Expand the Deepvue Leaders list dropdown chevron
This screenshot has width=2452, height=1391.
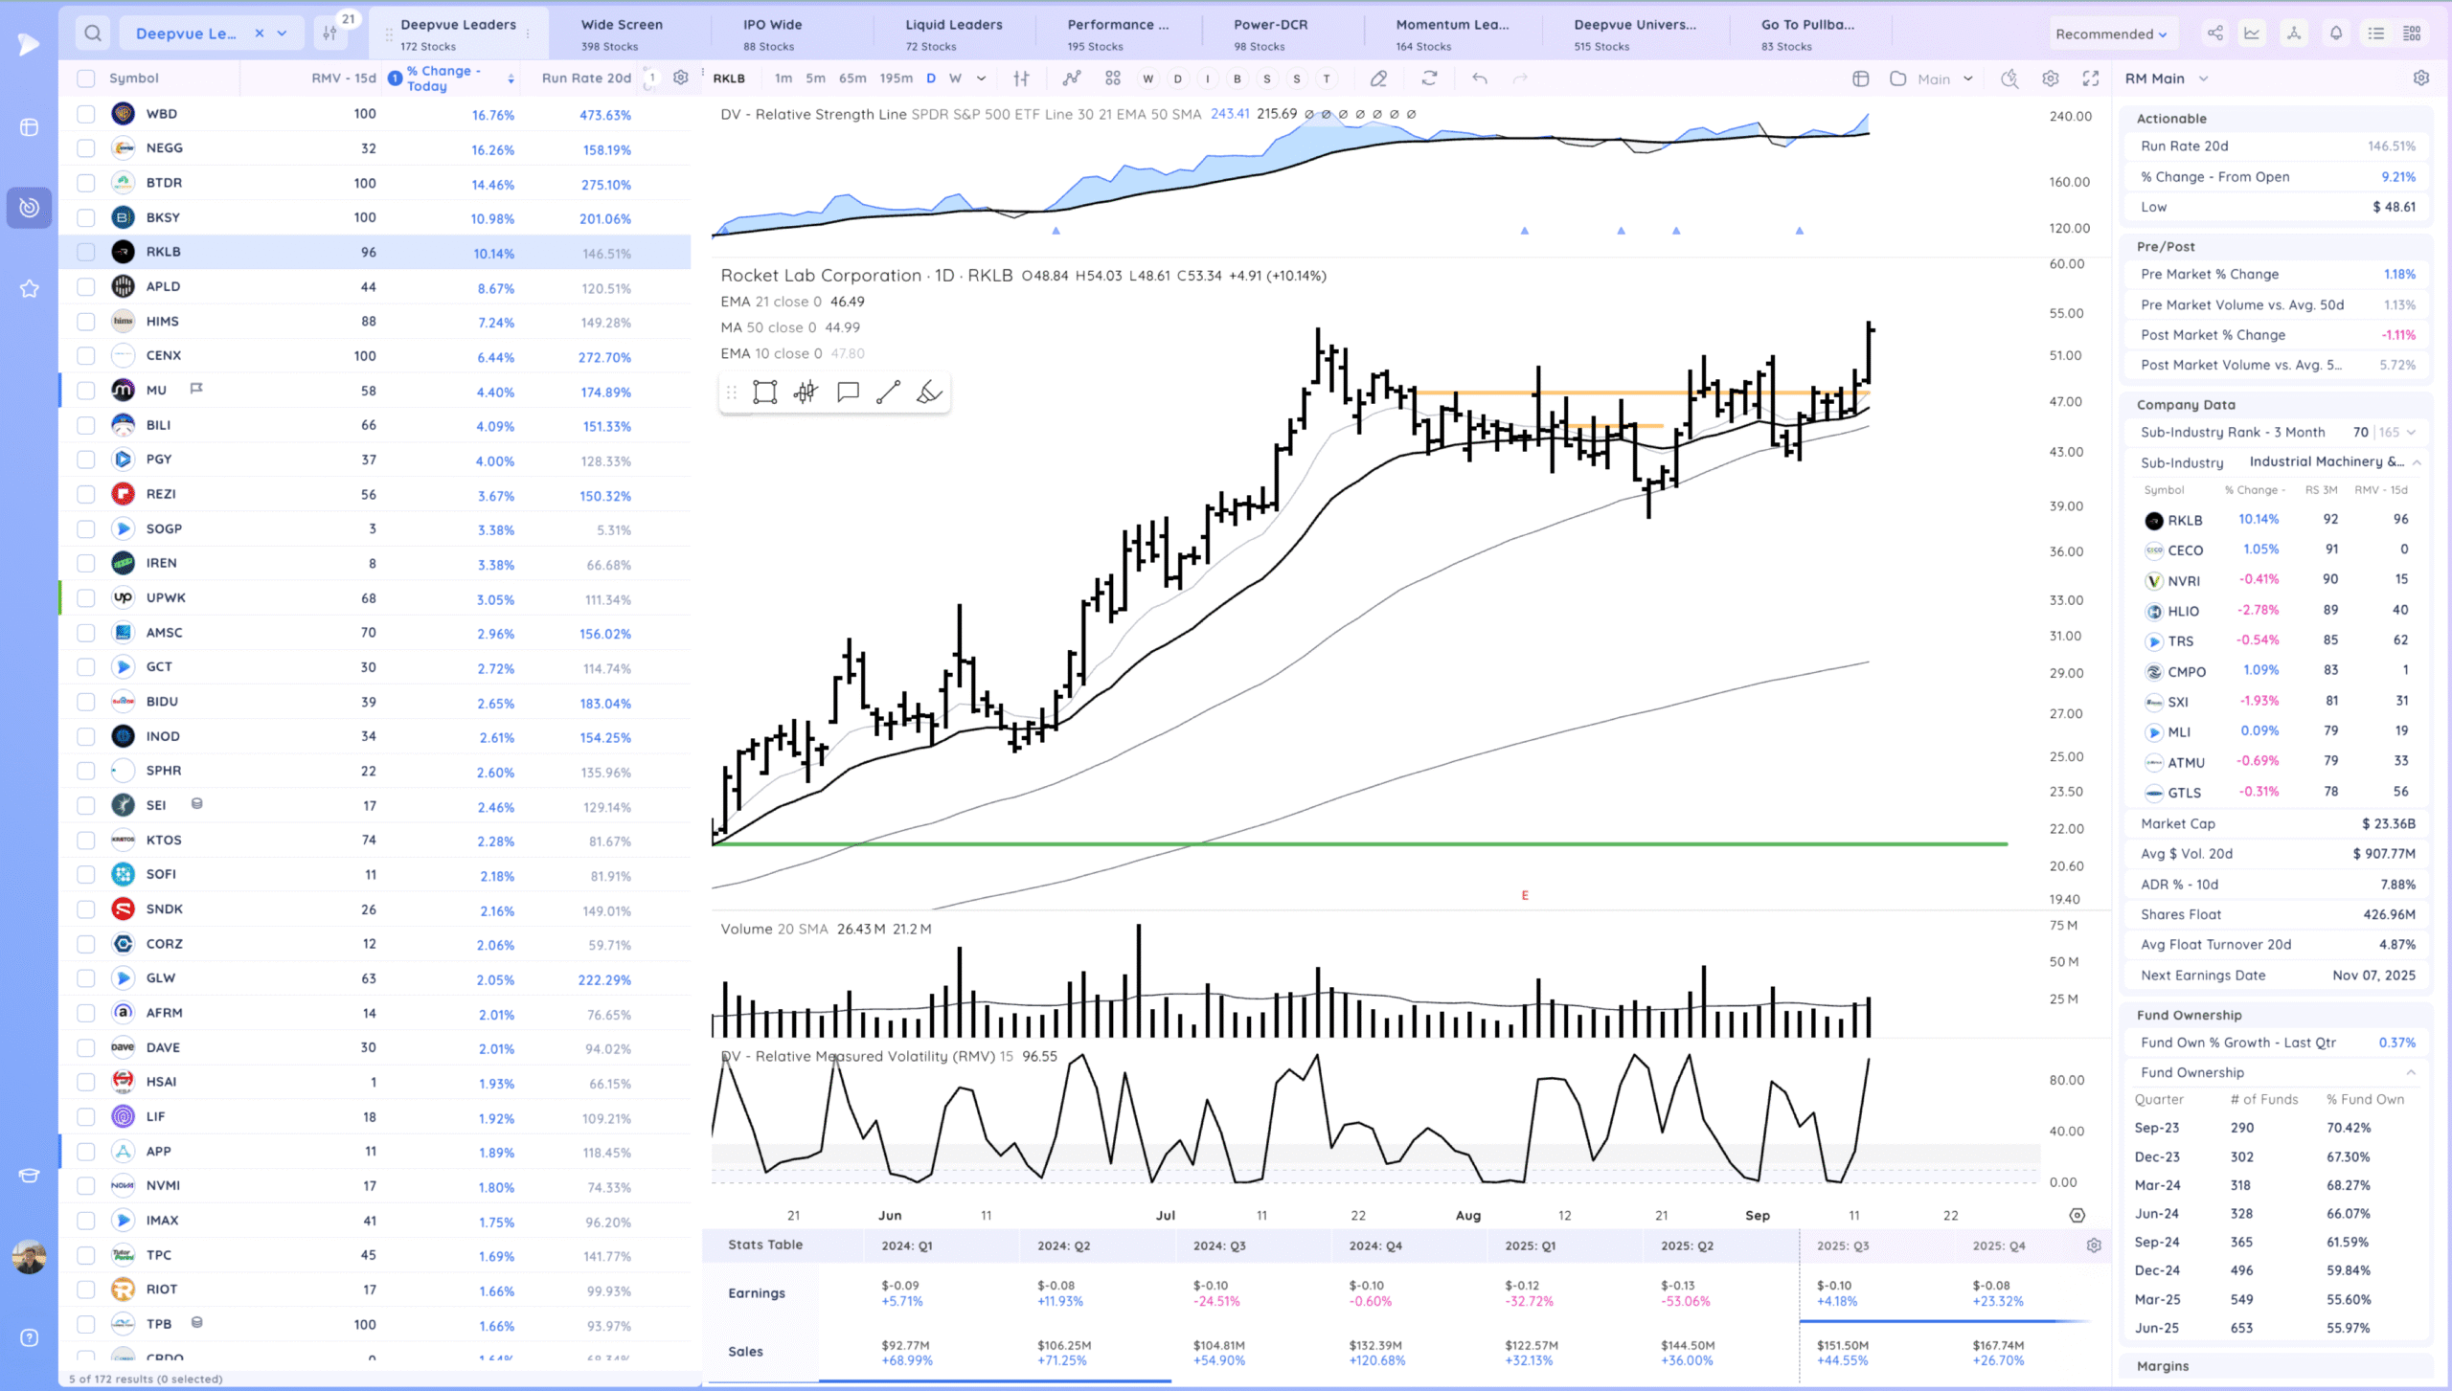(283, 34)
